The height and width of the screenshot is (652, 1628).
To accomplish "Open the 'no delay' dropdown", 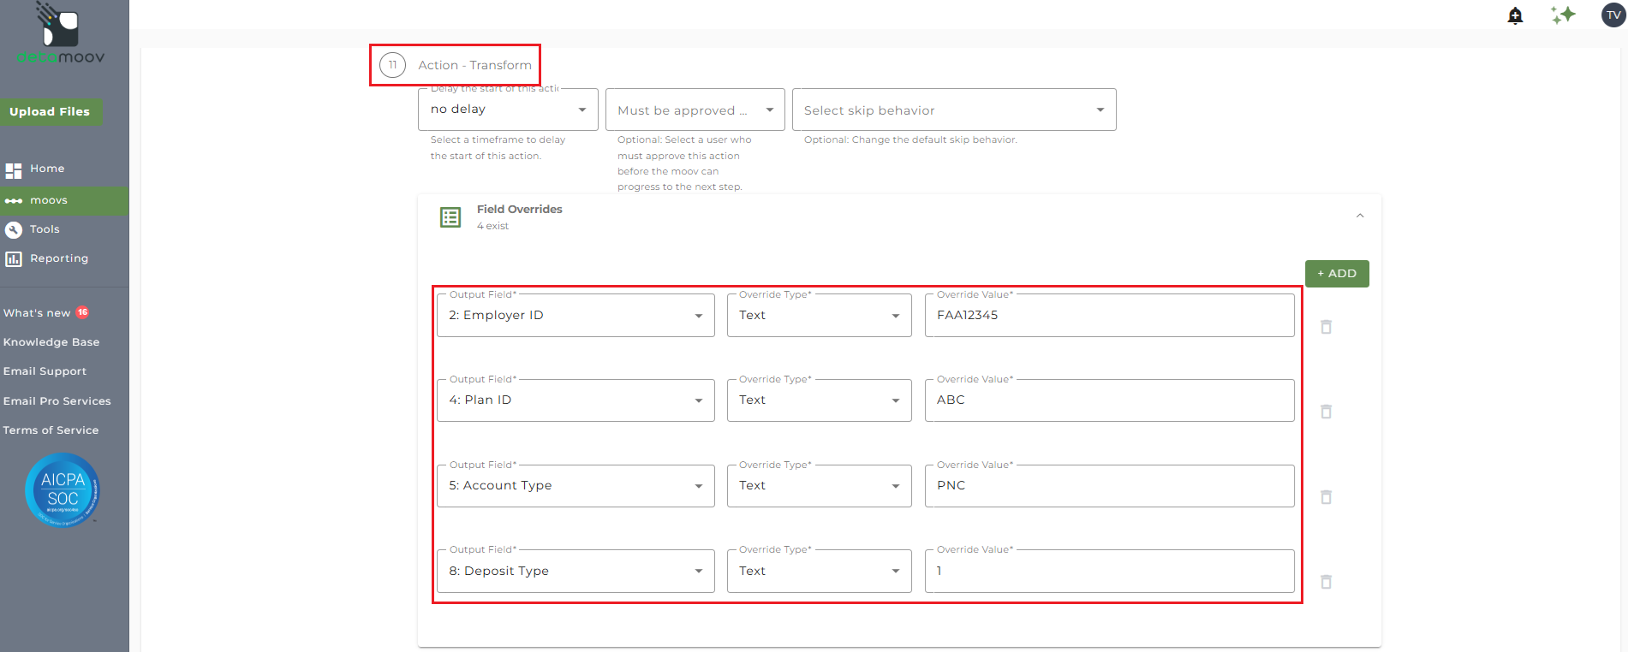I will tap(508, 110).
